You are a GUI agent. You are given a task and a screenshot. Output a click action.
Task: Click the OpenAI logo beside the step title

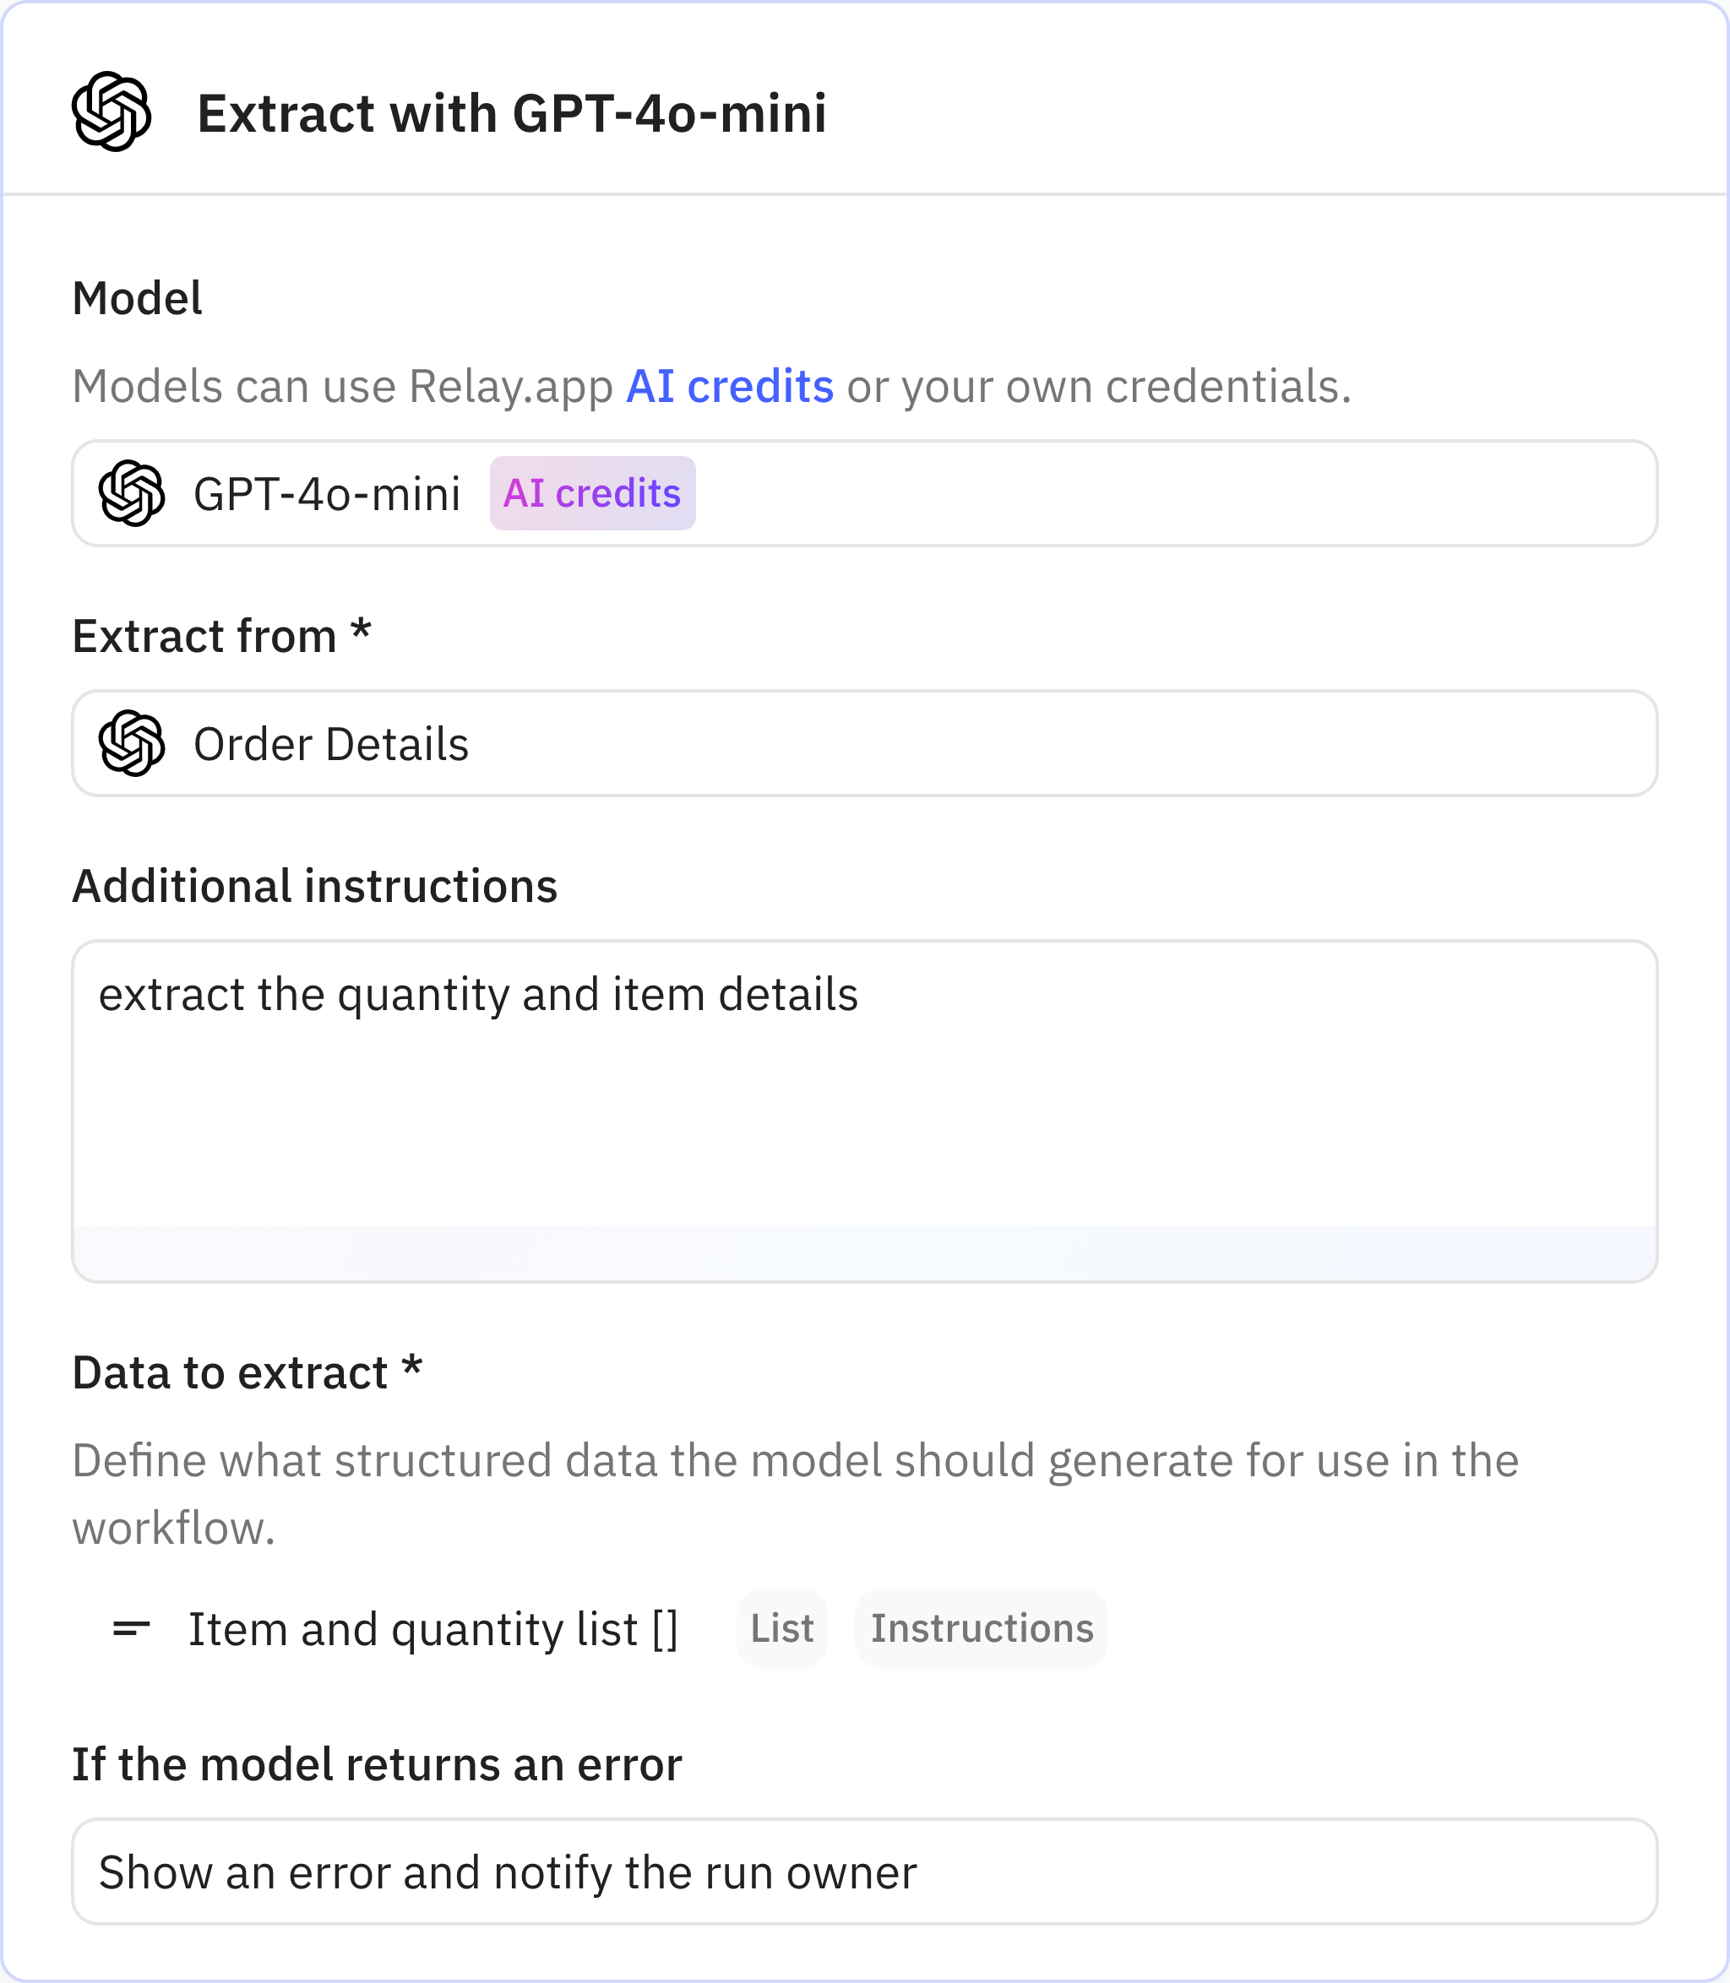coord(112,113)
